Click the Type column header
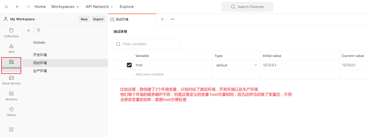The width and height of the screenshot is (370, 137). tap(219, 56)
